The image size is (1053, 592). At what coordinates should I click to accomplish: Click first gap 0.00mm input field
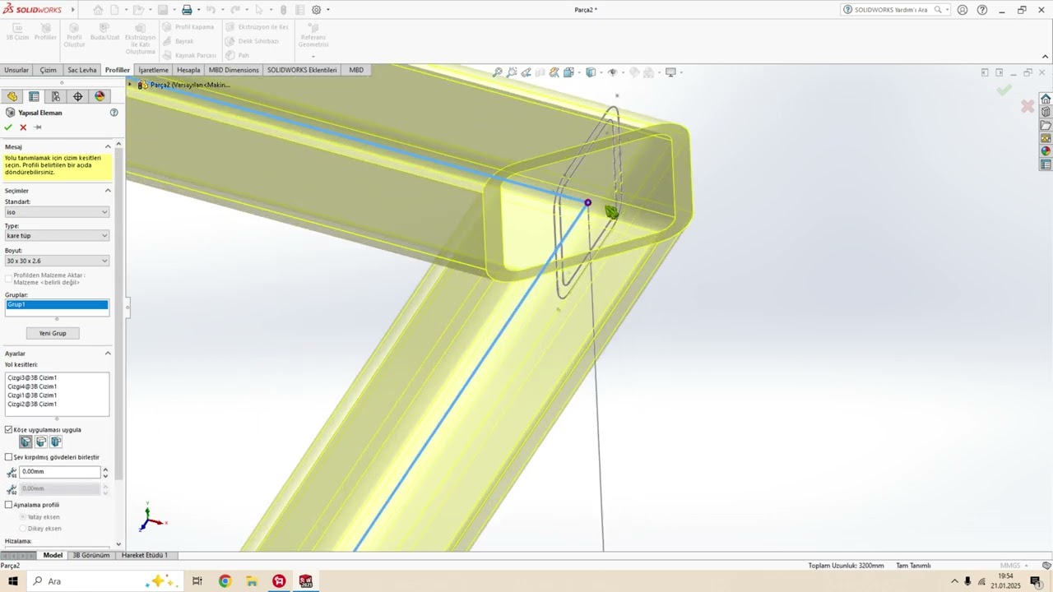tap(59, 472)
